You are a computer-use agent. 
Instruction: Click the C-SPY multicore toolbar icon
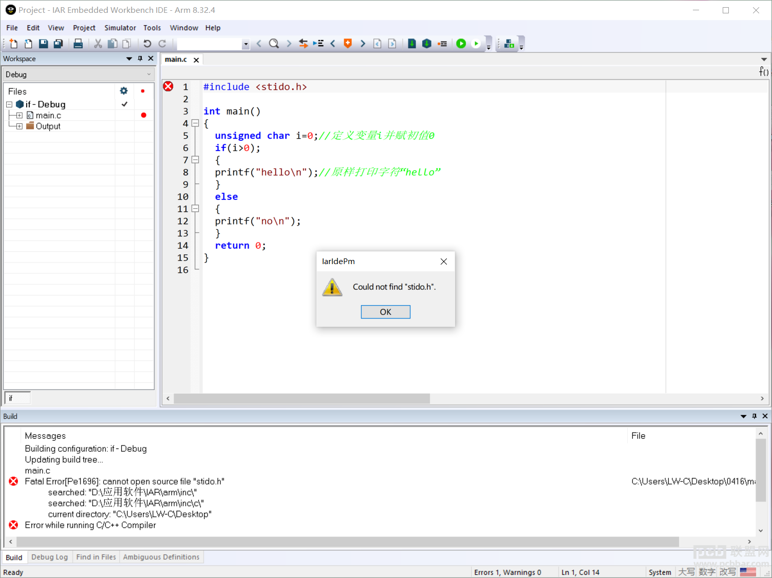(x=509, y=44)
